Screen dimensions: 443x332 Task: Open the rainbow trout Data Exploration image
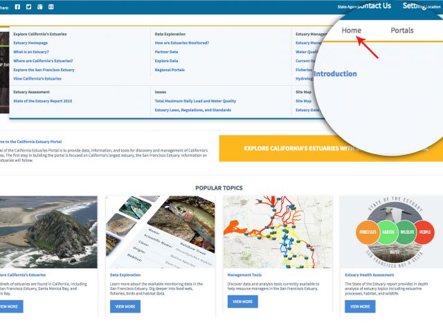[x=161, y=232]
